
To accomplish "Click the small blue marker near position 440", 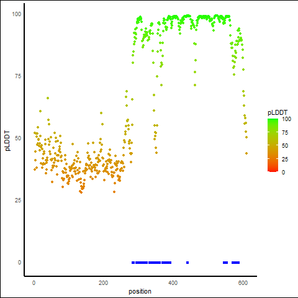I will [187, 263].
